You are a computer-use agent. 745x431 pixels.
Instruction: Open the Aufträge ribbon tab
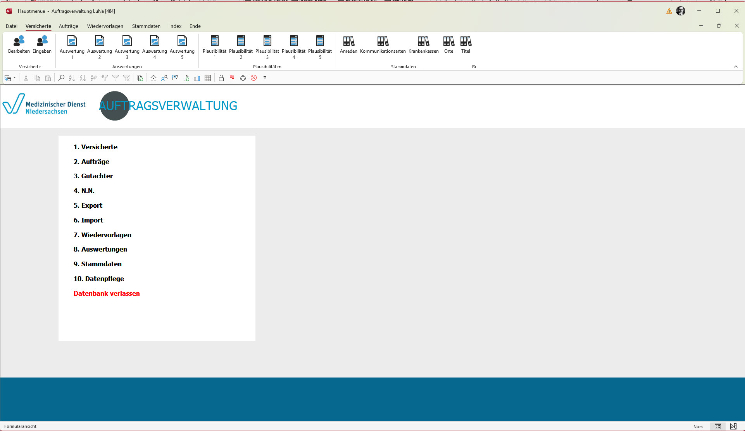pyautogui.click(x=69, y=26)
